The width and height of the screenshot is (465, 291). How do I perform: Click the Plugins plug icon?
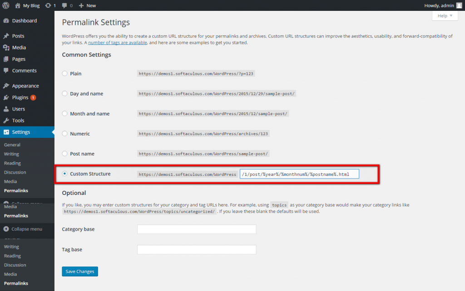6,97
